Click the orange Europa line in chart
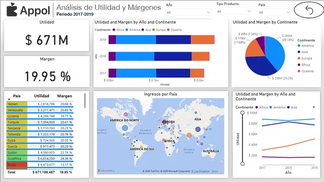The height and width of the screenshot is (182, 324). click(x=289, y=146)
